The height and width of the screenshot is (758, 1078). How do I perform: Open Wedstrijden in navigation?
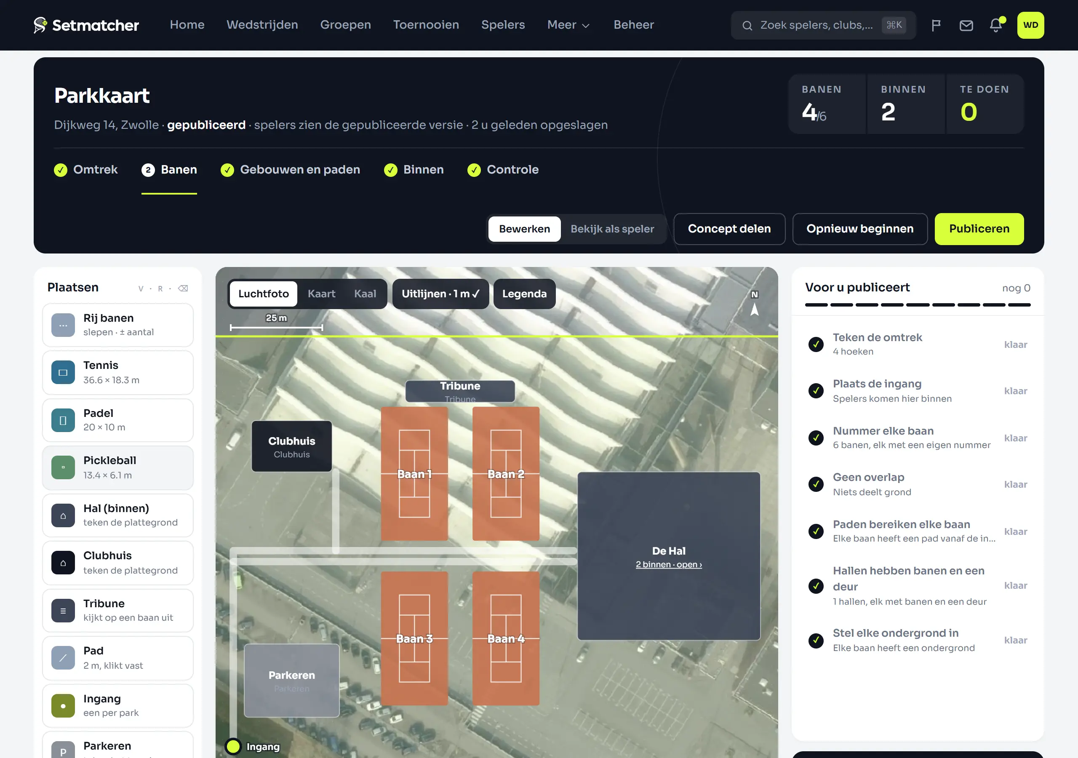[262, 25]
